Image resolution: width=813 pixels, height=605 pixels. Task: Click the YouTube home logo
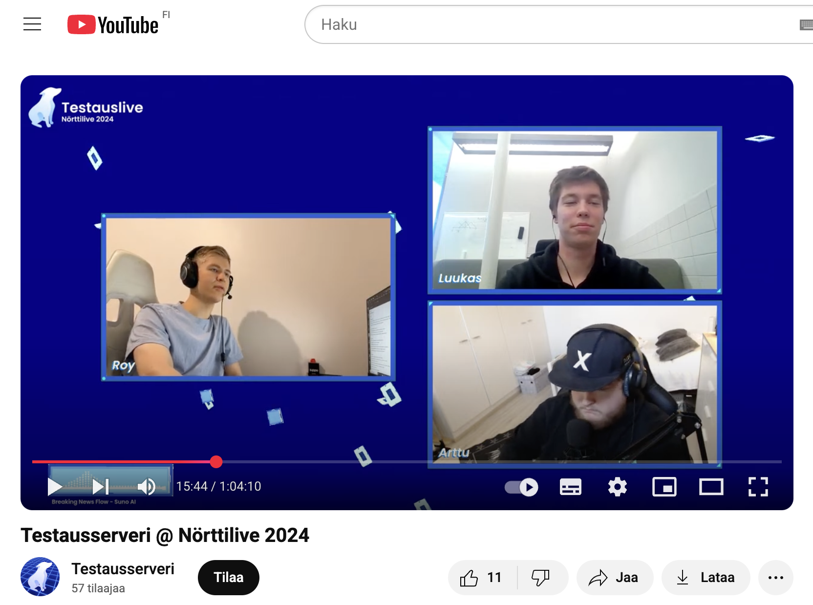click(113, 24)
